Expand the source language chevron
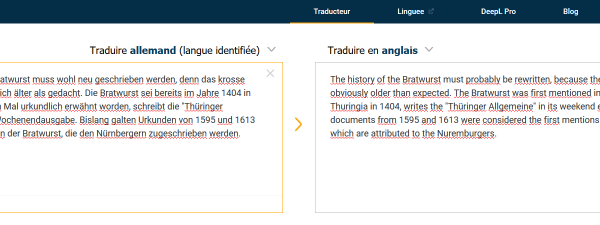The image size is (600, 225). click(271, 49)
